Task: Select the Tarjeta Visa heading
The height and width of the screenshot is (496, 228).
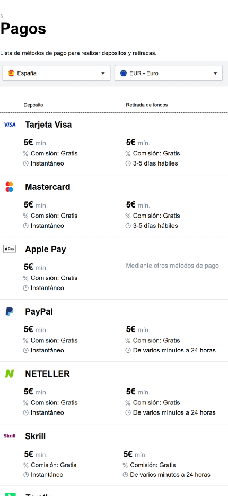Action: pyautogui.click(x=48, y=125)
